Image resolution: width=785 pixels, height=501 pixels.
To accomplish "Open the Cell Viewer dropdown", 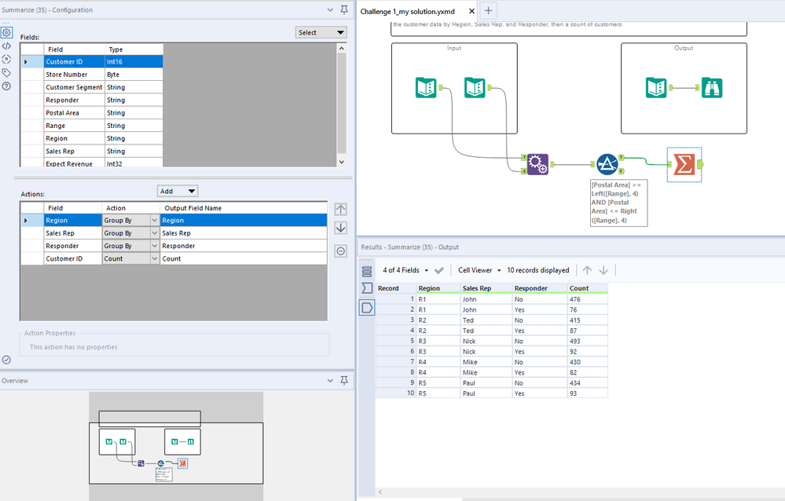I will tap(479, 270).
